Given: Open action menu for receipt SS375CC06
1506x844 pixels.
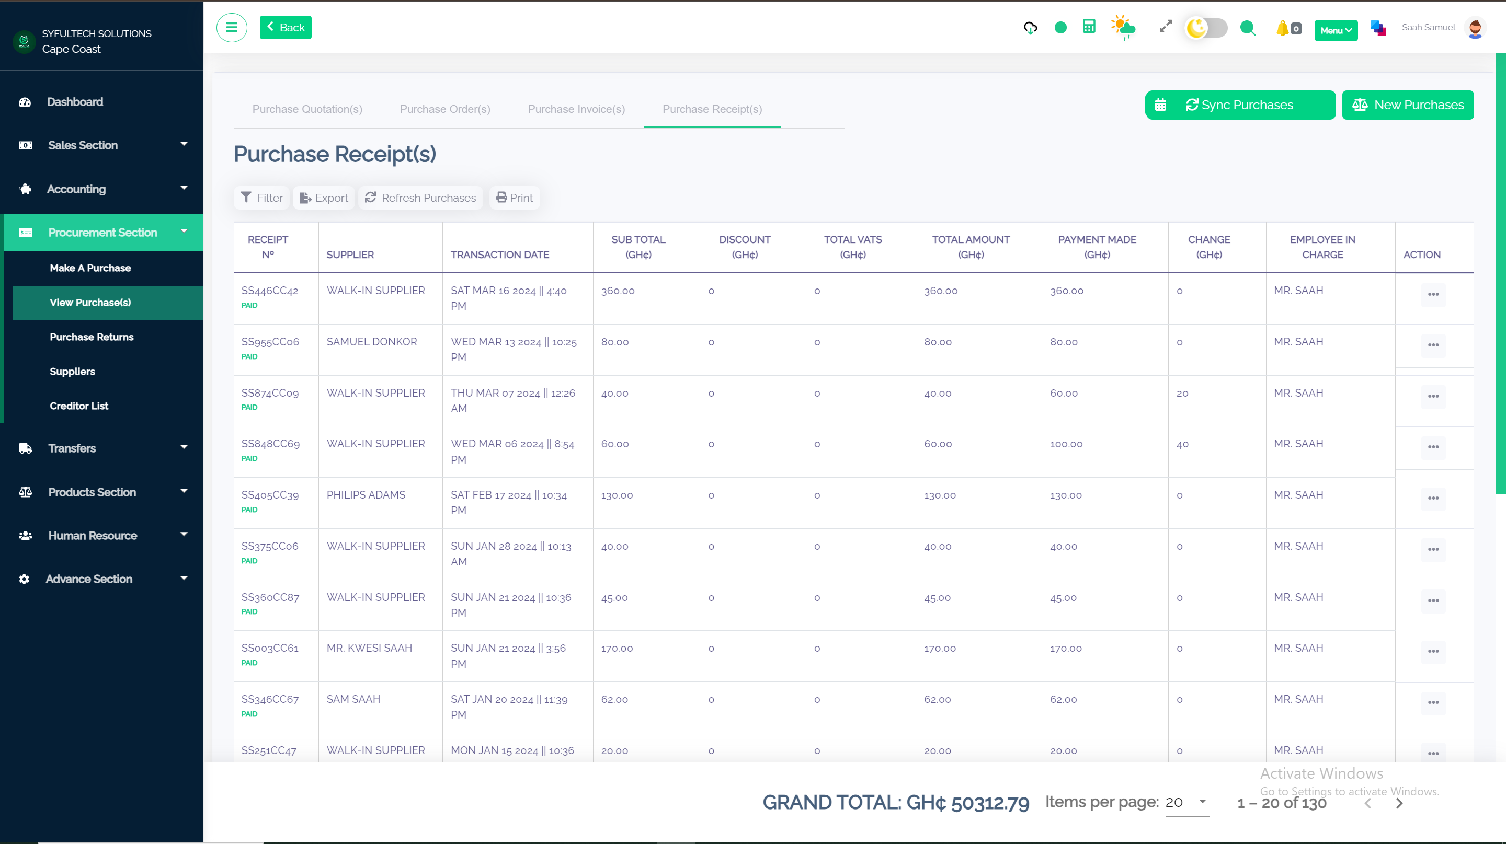Looking at the screenshot, I should coord(1433,549).
